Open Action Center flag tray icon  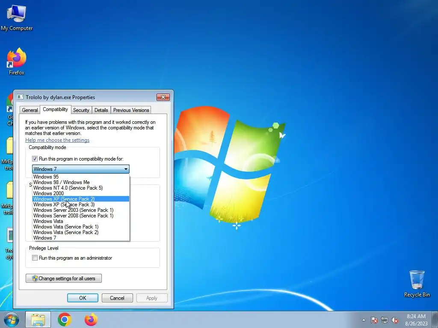[x=374, y=320]
